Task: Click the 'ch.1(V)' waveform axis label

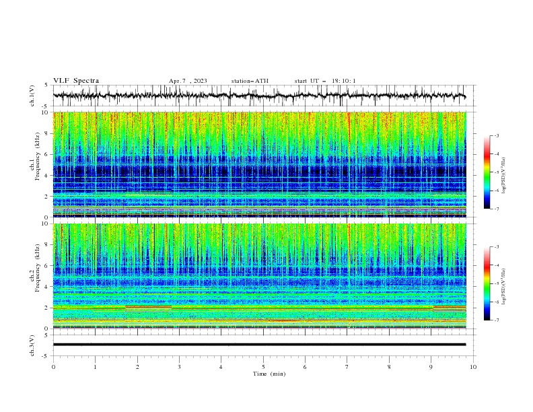Action: [32, 96]
